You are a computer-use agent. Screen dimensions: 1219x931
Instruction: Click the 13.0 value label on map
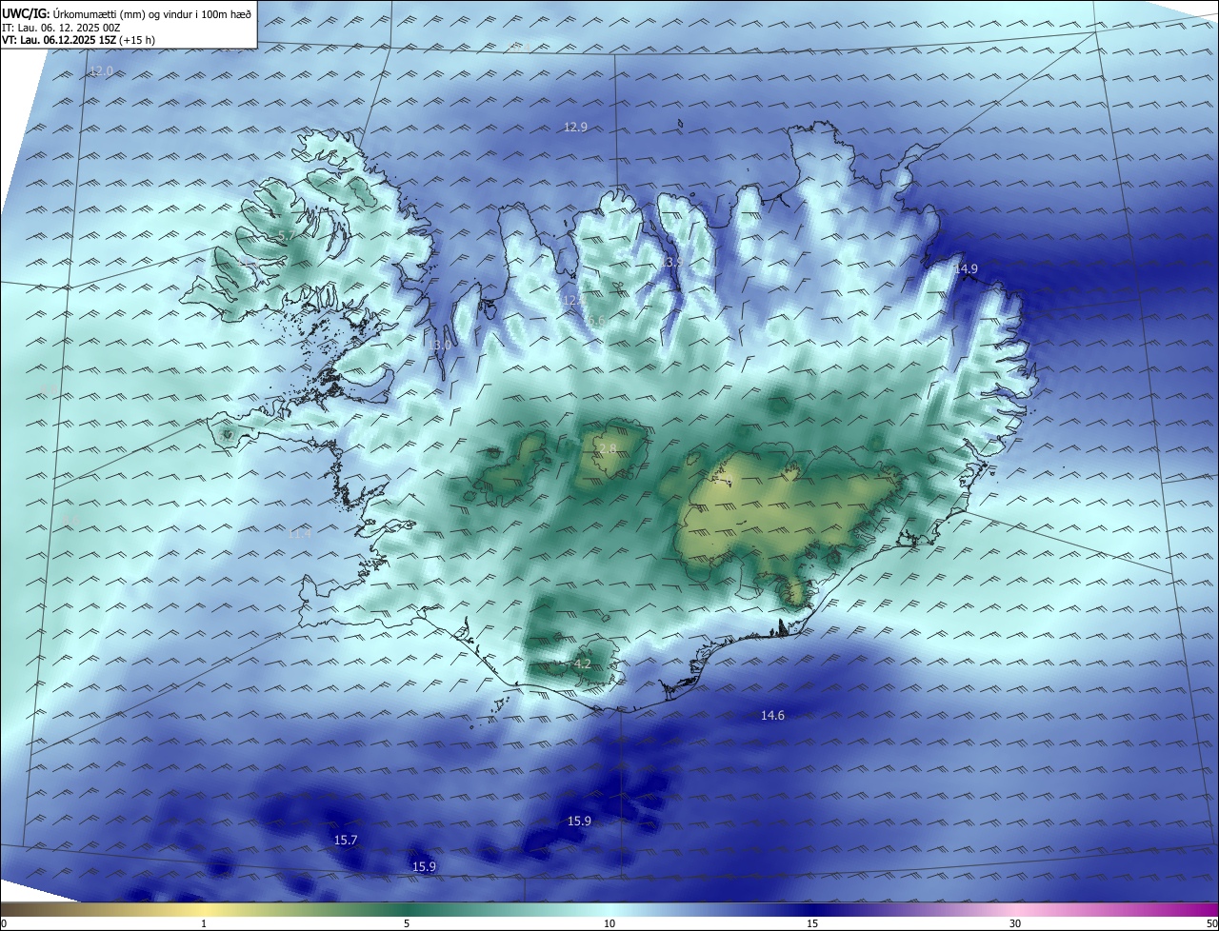(438, 345)
